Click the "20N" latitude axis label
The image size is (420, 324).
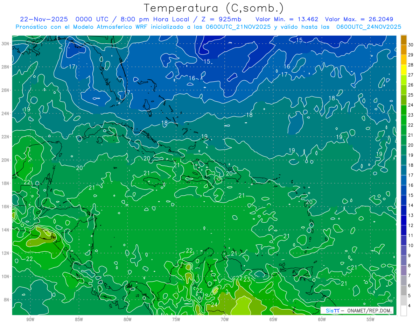[x=6, y=160]
